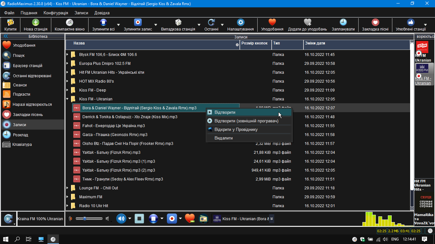Collapse the Бібліотека panel with double arrow

[5, 36]
